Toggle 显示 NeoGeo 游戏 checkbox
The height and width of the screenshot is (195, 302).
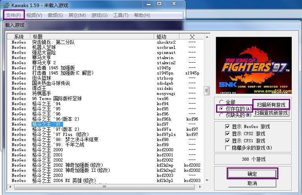(227, 126)
